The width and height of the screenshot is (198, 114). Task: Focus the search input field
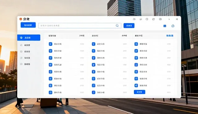point(80,25)
